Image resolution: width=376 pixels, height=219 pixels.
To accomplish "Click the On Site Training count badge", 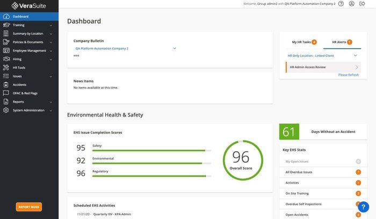I will (358, 193).
